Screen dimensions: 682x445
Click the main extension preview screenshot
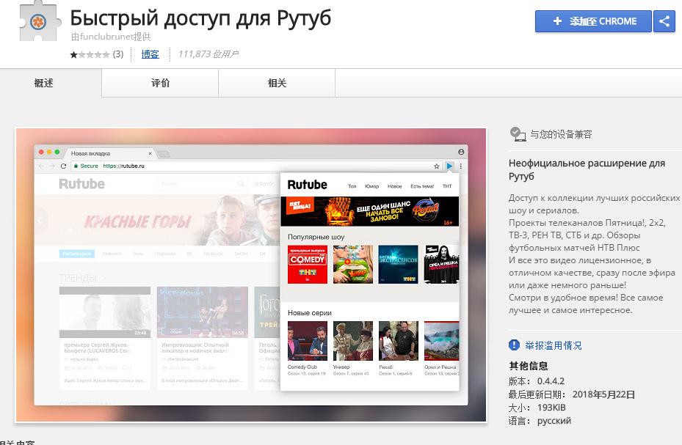[x=250, y=275]
